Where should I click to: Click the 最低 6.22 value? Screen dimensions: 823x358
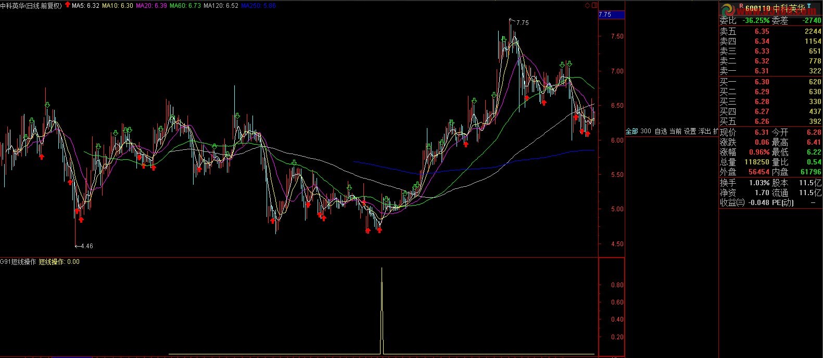[x=814, y=152]
